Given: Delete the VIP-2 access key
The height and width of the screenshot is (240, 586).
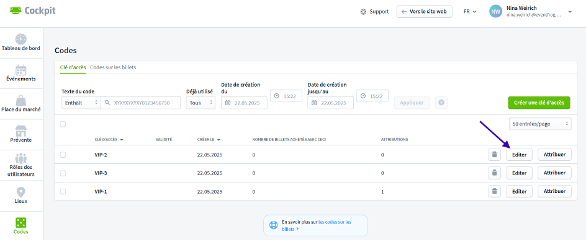Looking at the screenshot, I should (x=494, y=154).
